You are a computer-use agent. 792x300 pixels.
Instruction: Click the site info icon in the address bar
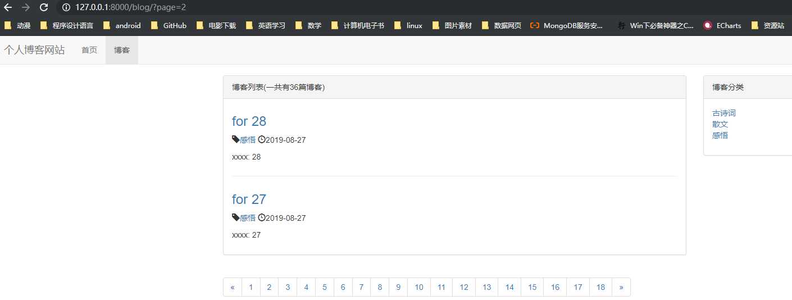[x=66, y=7]
